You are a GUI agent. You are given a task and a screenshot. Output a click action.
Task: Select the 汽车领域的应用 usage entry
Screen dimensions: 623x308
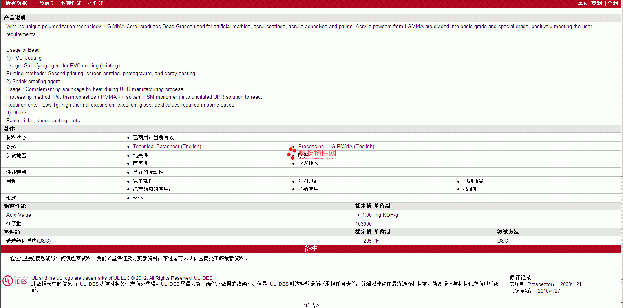pyautogui.click(x=152, y=189)
